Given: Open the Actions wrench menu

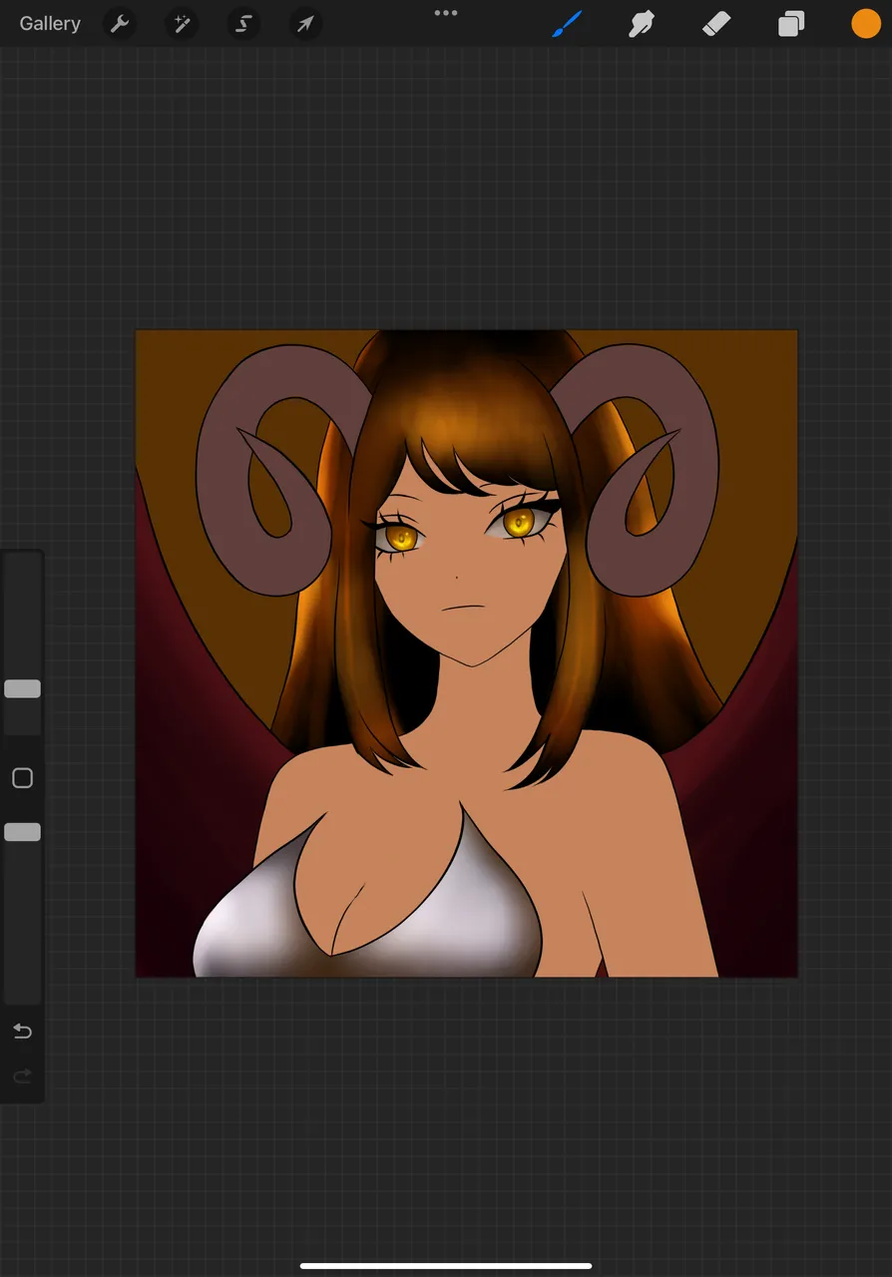Looking at the screenshot, I should click(120, 24).
